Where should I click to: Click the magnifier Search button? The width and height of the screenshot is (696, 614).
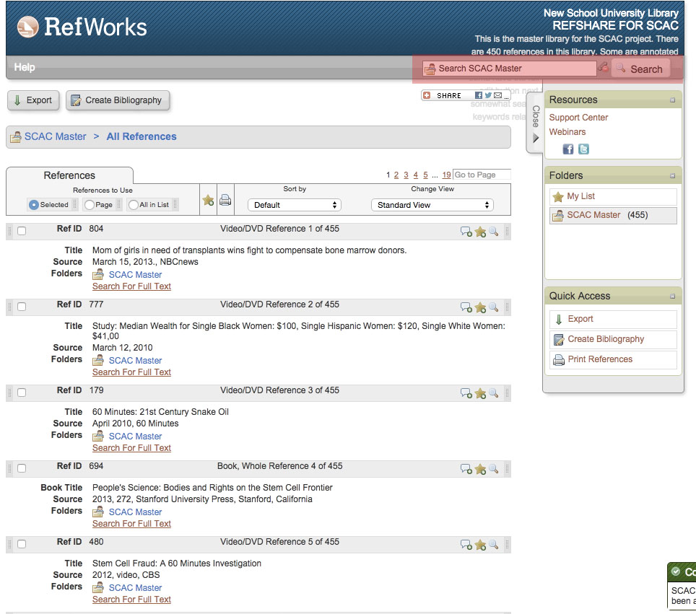[x=640, y=69]
